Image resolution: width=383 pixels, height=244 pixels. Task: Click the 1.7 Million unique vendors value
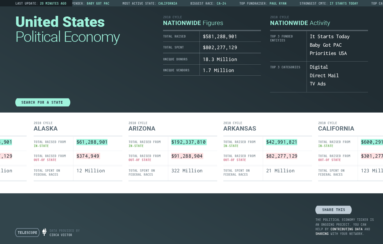tap(218, 70)
